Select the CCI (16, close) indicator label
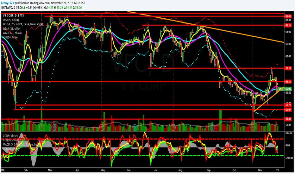 coord(11,140)
